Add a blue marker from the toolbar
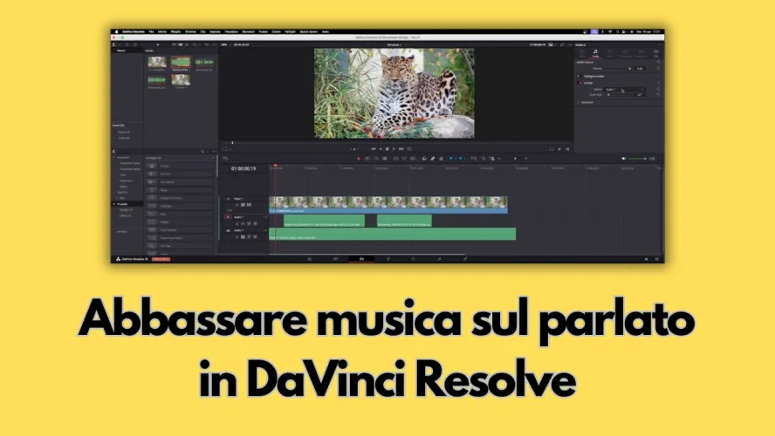 pyautogui.click(x=460, y=159)
